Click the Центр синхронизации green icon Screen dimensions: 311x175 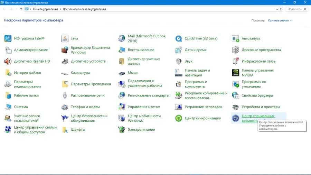point(179,118)
